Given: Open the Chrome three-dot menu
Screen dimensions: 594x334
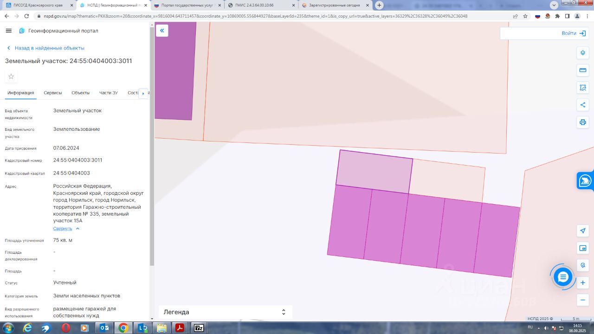Looking at the screenshot, I should click(588, 16).
